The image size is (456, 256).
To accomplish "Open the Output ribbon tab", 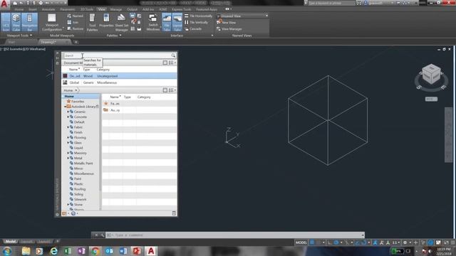I will pyautogui.click(x=132, y=9).
